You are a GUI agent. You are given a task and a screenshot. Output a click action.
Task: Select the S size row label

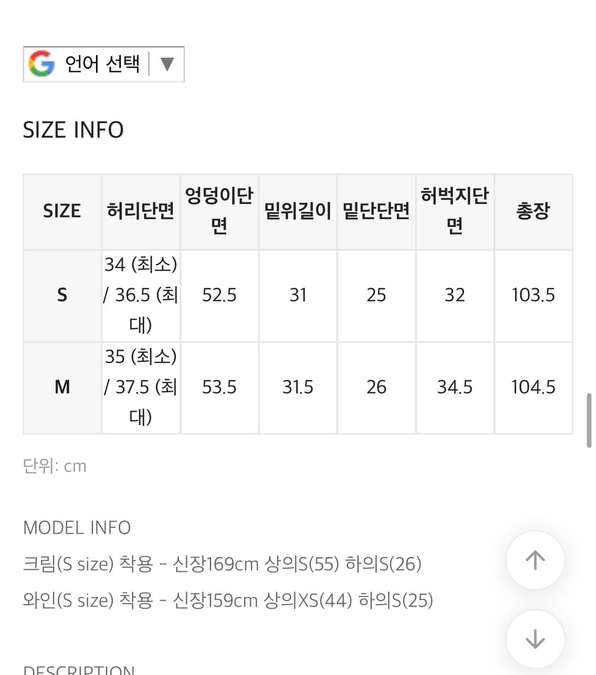point(62,295)
